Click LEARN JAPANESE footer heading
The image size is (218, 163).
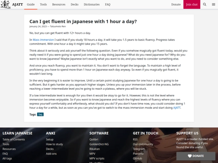pos(17,133)
